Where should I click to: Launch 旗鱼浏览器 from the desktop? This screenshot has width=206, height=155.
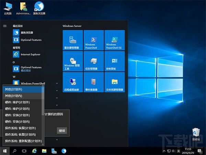tap(39, 8)
